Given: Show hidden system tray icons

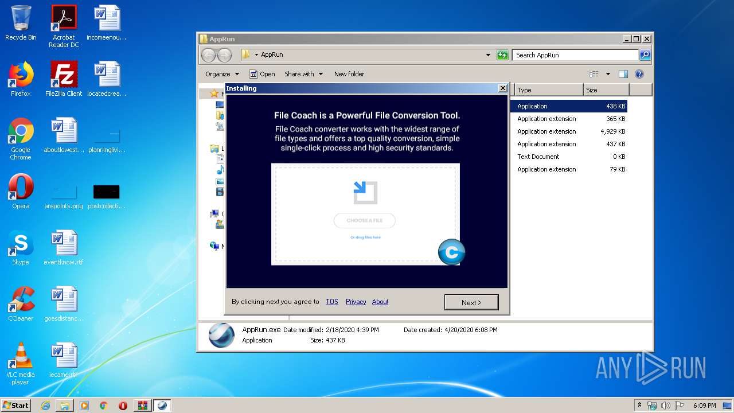Looking at the screenshot, I should [x=639, y=406].
